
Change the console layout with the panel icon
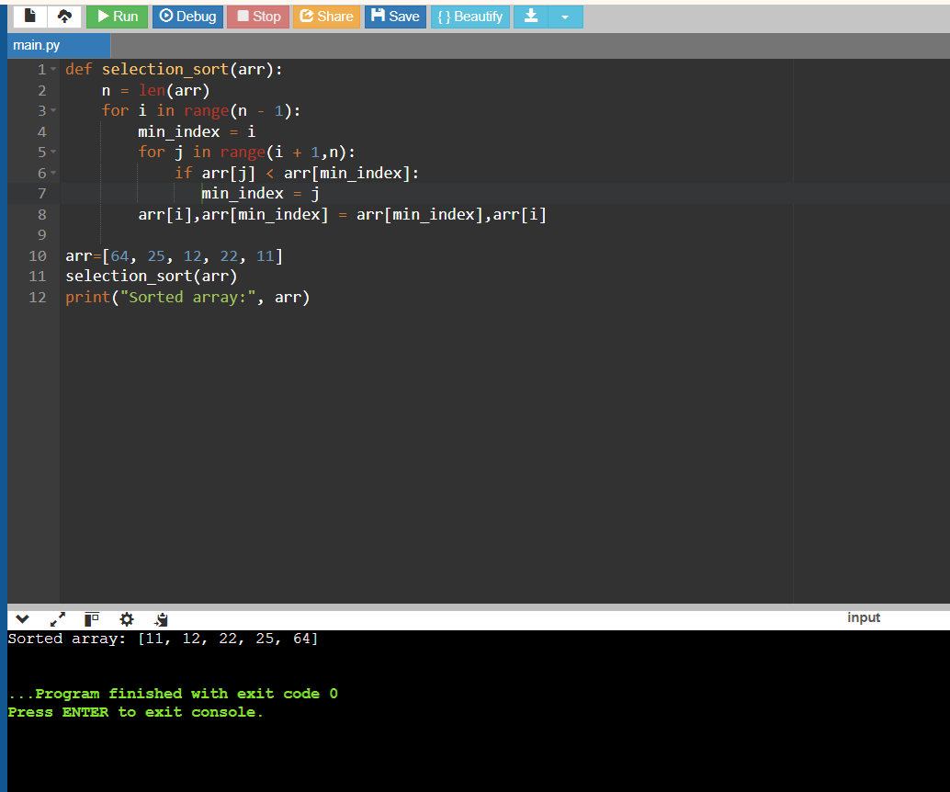pos(92,618)
